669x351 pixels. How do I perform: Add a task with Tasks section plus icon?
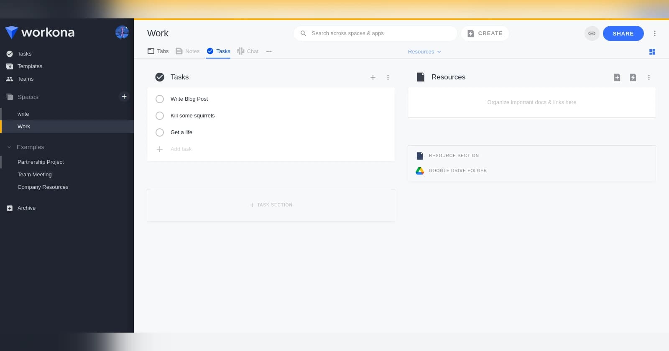pos(373,77)
